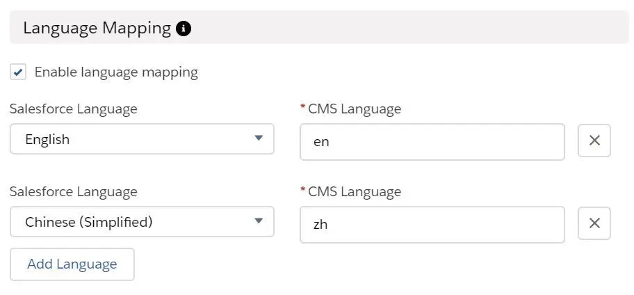This screenshot has width=634, height=295.
Task: Click required asterisk beside first CMS Language
Action: click(x=302, y=107)
